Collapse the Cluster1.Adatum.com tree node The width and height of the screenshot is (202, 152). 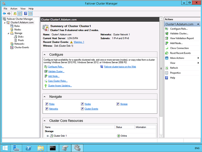[x=5, y=23]
